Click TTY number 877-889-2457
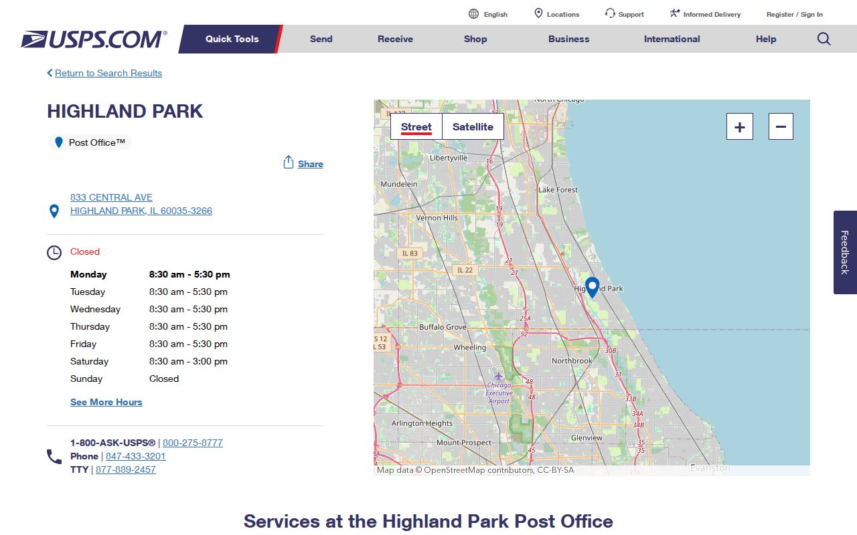Image resolution: width=857 pixels, height=535 pixels. point(126,469)
